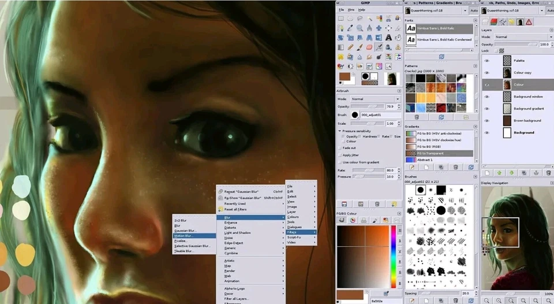Raise the selected layer

click(499, 173)
